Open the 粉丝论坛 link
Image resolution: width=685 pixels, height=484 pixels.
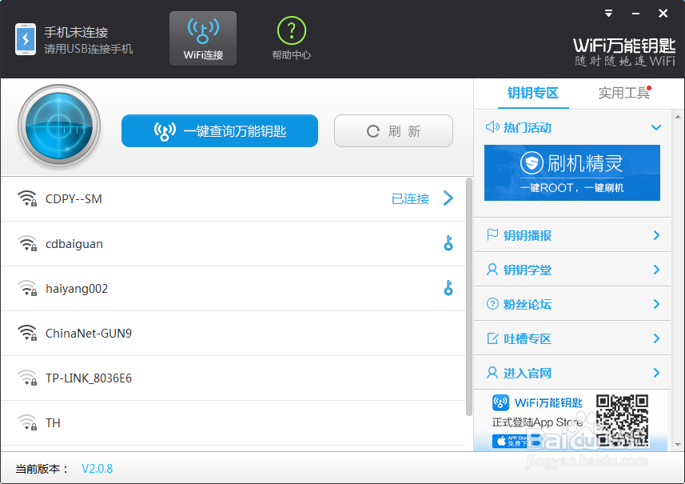pos(528,304)
